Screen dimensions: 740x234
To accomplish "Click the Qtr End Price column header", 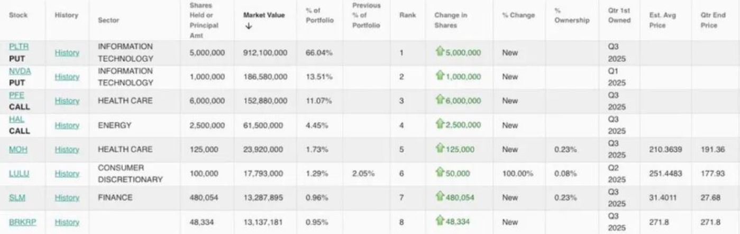I will point(709,20).
